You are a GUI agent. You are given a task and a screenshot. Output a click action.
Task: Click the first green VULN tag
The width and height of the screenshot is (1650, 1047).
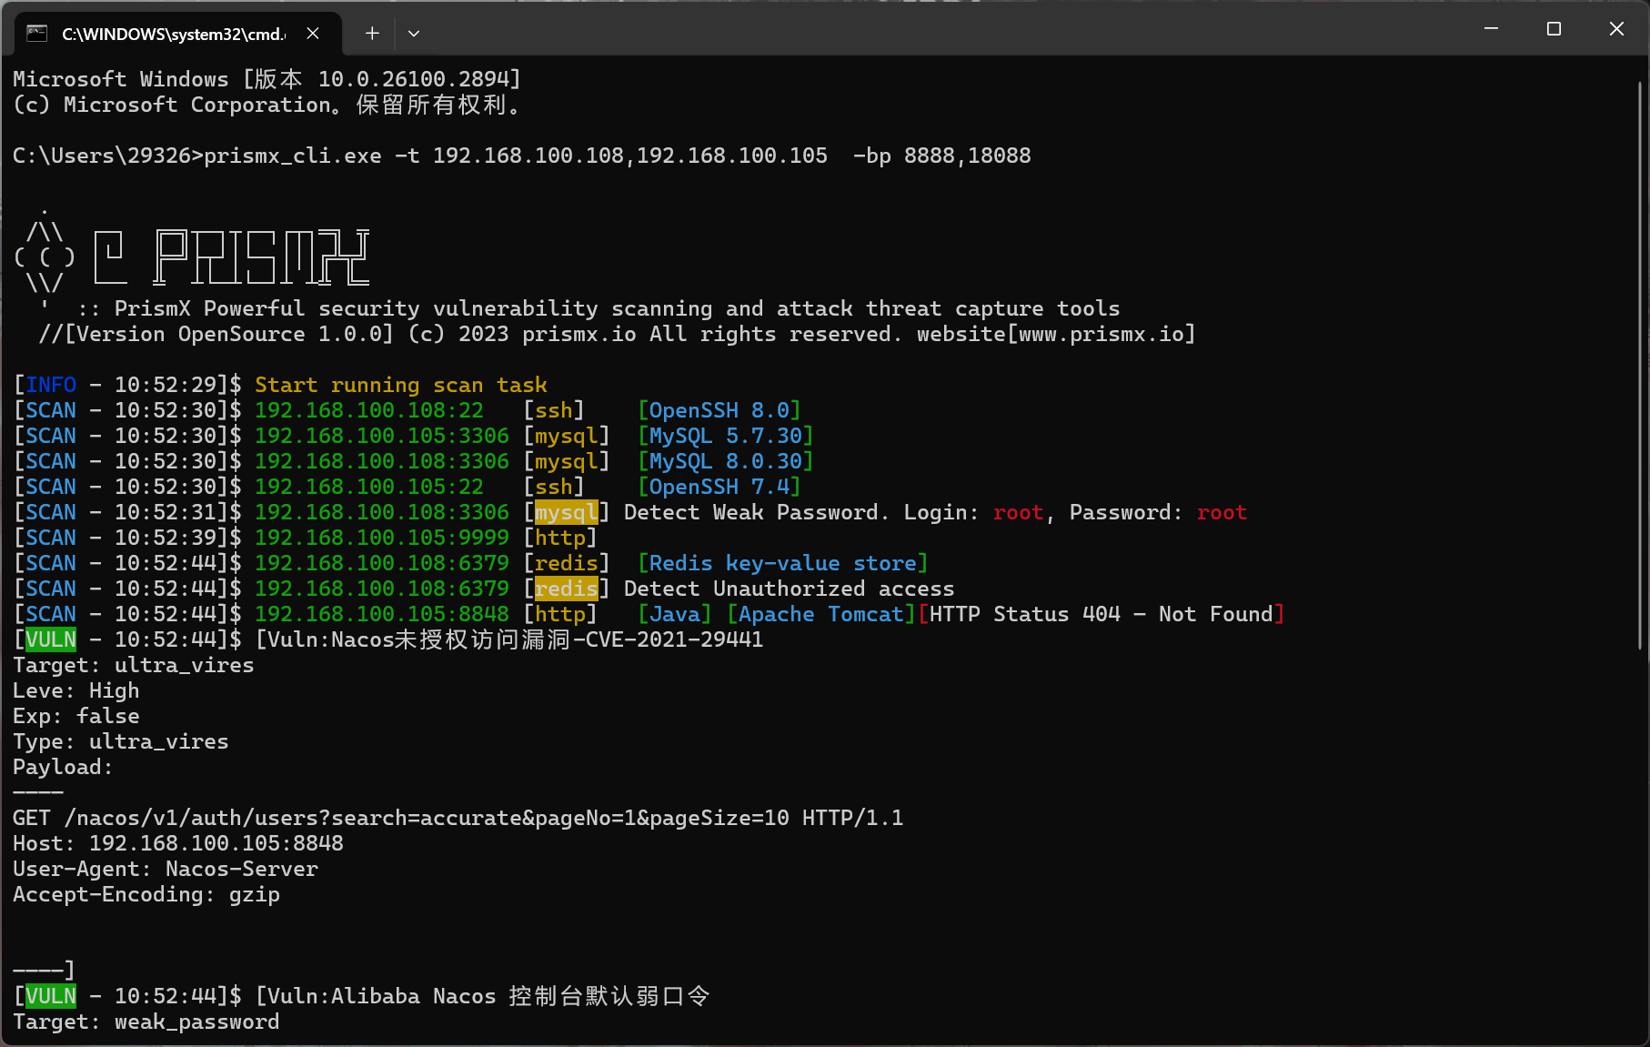pyautogui.click(x=51, y=640)
